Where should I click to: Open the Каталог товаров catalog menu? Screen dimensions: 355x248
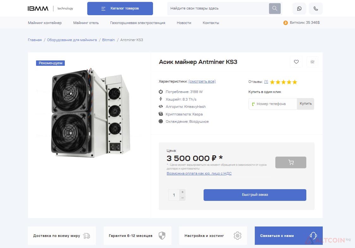pos(120,9)
